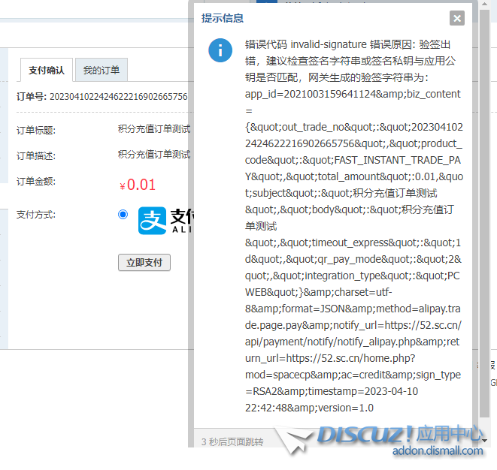497x470 pixels.
Task: Click the 订单金额 label
Action: point(36,182)
